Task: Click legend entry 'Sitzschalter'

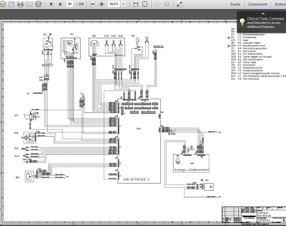Action: coord(249,65)
